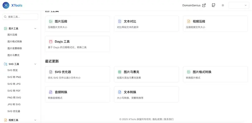The image size is (252, 123).
Task: Click the Dayjs 工具 card calendar icon
Action: click(51, 42)
